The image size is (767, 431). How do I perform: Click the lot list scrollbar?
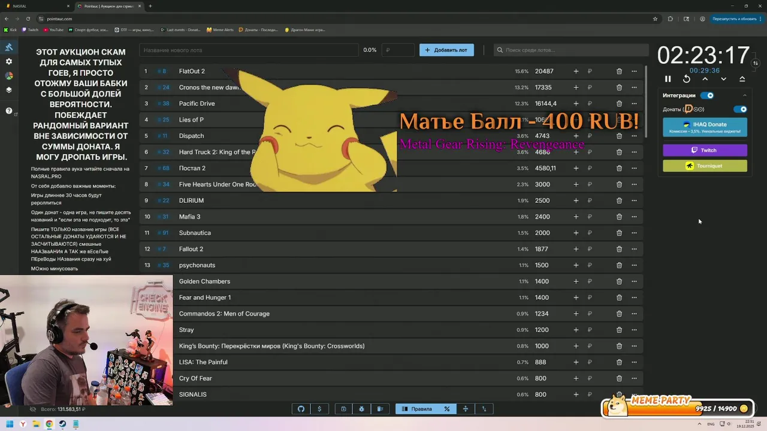(646, 102)
